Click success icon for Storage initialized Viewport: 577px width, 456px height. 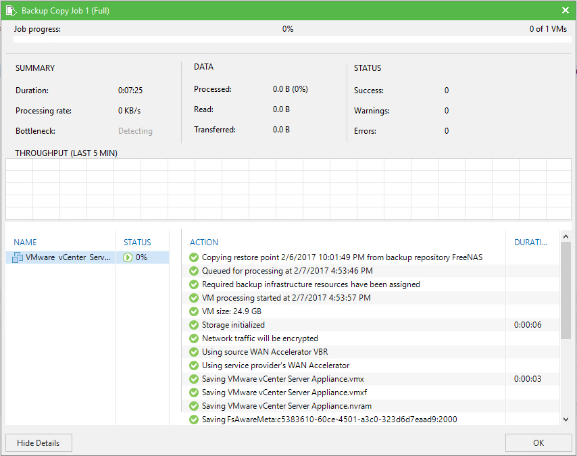pos(194,325)
